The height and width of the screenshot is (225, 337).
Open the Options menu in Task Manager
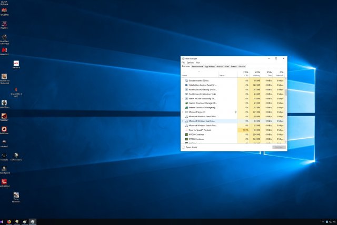(190, 63)
